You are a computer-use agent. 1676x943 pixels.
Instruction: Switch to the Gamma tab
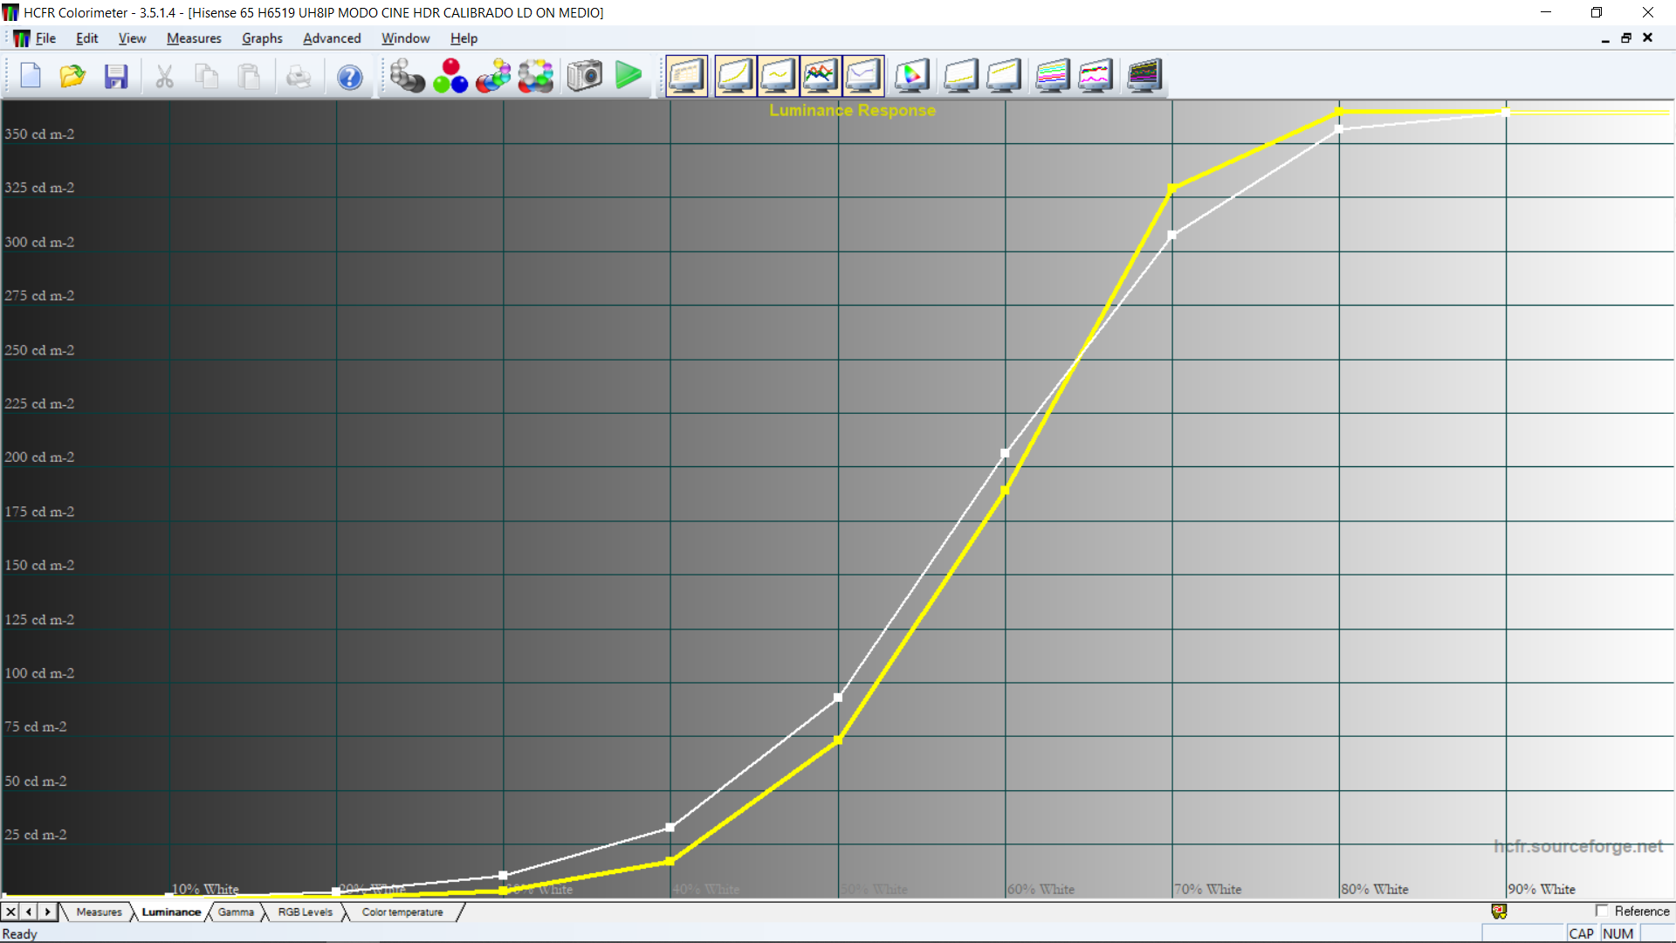pyautogui.click(x=236, y=912)
